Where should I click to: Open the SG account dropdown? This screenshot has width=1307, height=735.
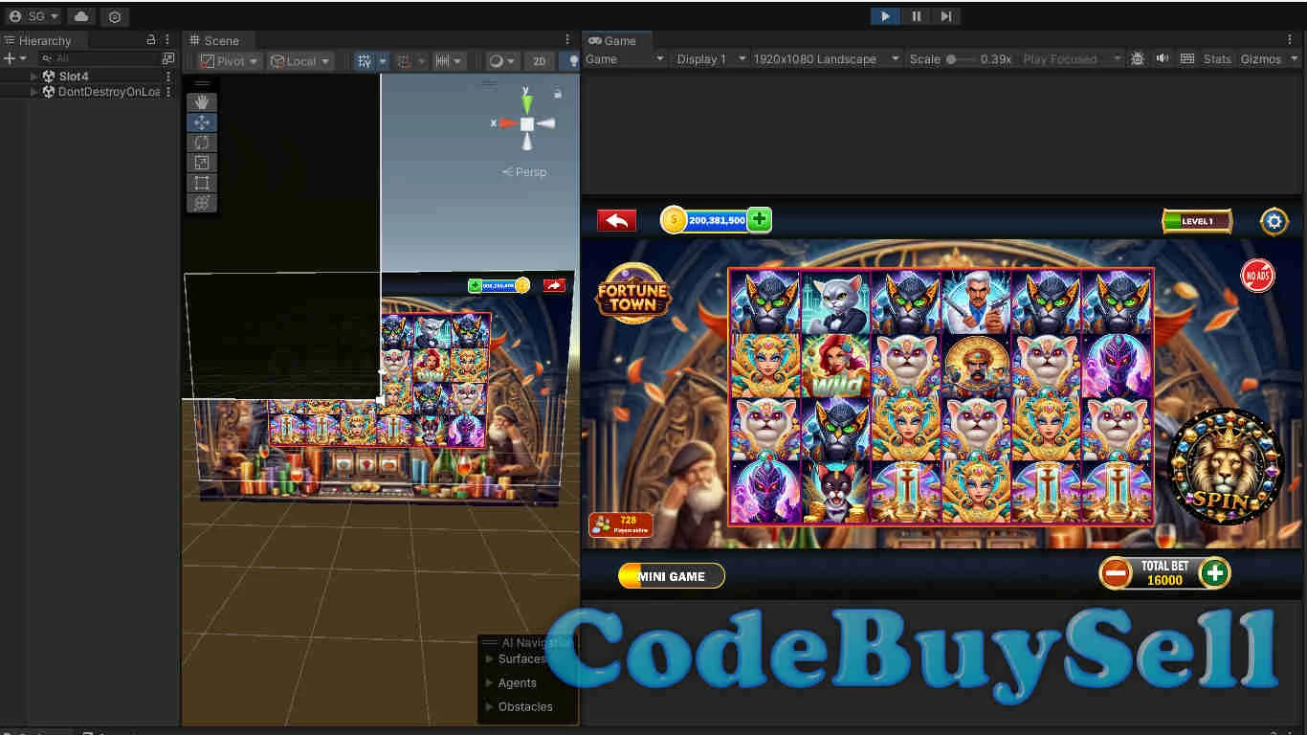click(x=34, y=16)
